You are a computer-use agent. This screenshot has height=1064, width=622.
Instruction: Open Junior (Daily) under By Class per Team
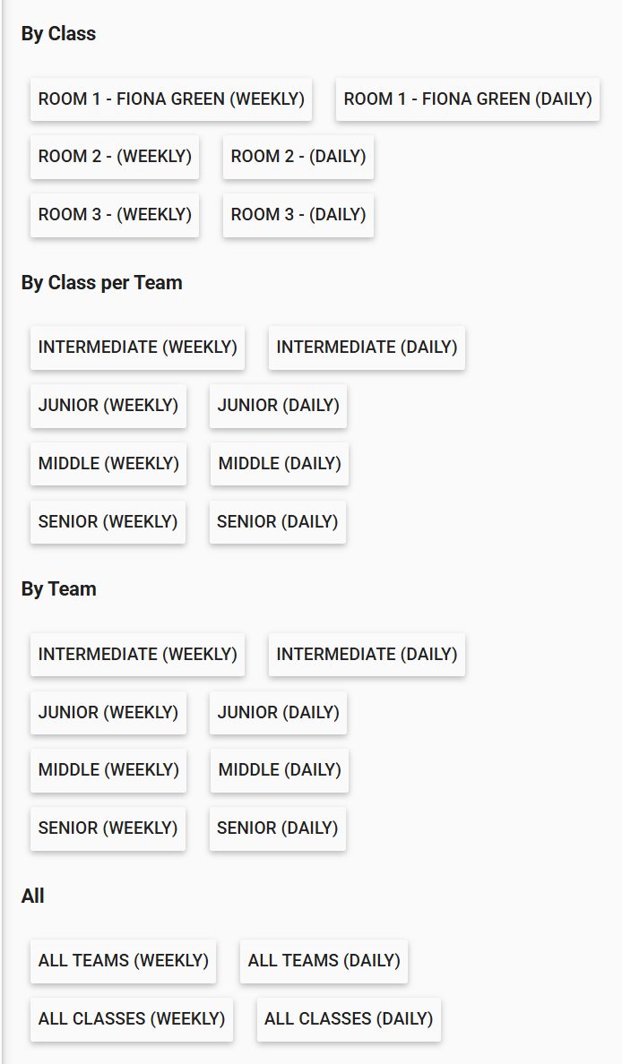click(x=278, y=406)
